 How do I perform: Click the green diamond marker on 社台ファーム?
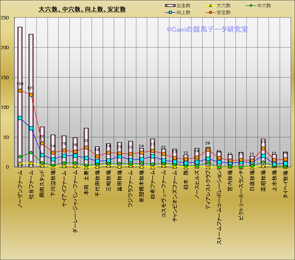click(x=31, y=153)
